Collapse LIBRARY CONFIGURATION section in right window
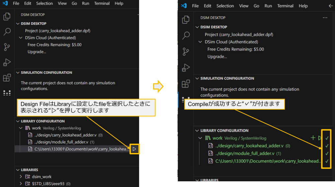The height and width of the screenshot is (187, 335). click(x=197, y=130)
